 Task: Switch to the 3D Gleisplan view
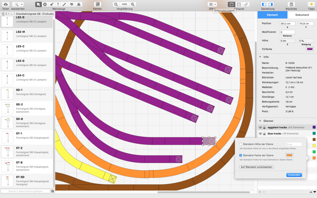(x=246, y=4)
